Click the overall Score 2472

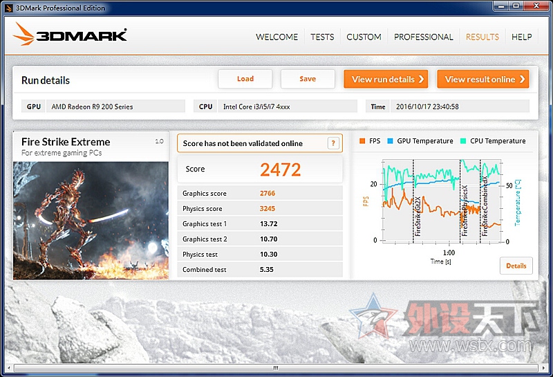[x=281, y=169]
